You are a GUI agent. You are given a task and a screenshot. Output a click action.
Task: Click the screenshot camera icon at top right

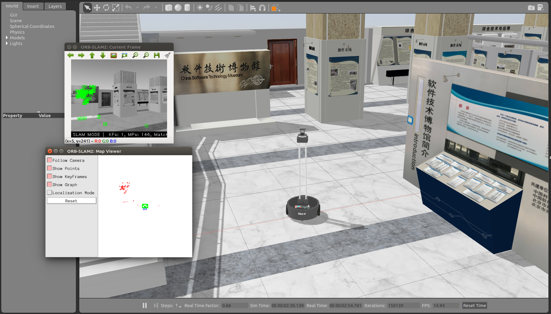[531, 7]
